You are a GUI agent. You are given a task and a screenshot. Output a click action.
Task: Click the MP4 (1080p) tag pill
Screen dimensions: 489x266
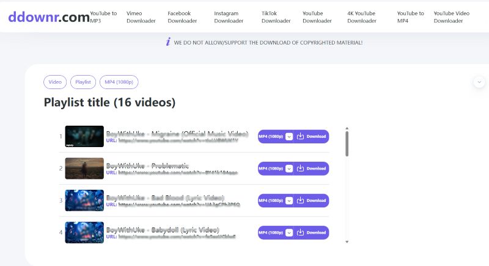click(x=119, y=82)
